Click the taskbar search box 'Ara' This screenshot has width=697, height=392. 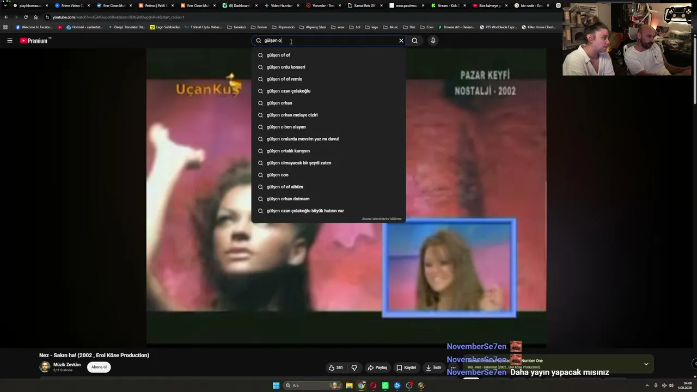coord(312,385)
